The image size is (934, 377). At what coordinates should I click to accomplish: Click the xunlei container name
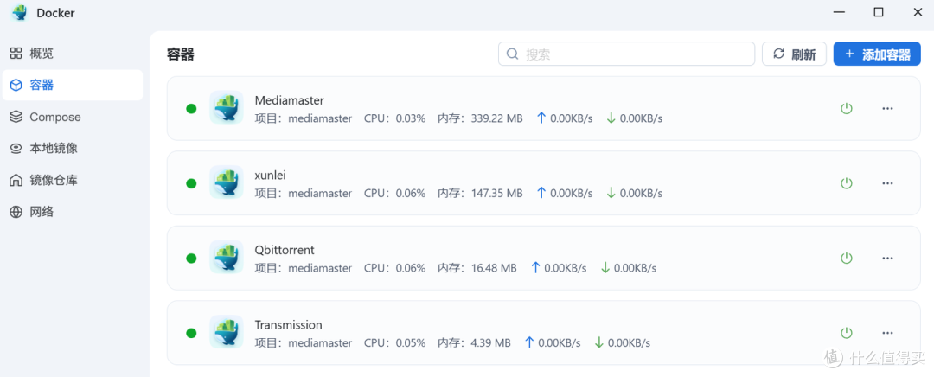tap(271, 175)
